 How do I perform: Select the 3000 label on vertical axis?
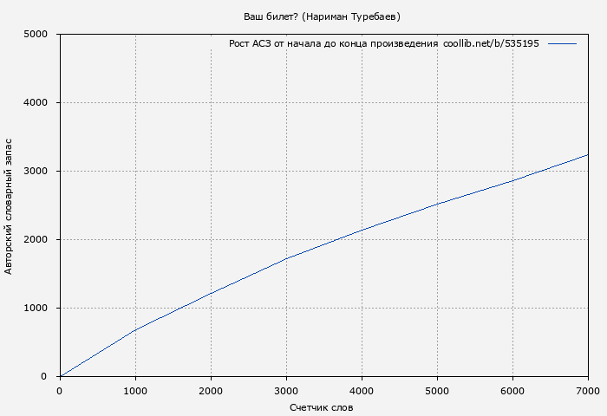coord(42,172)
